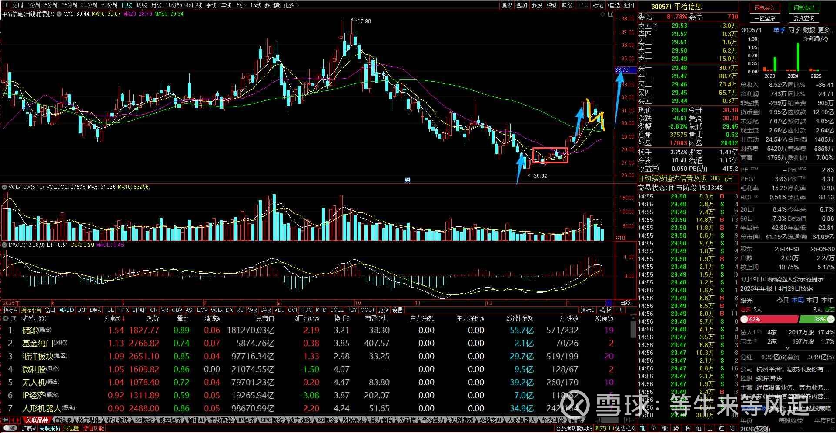The width and height of the screenshot is (836, 433).
Task: Select the 月线 monthly period
Action: pos(157,5)
